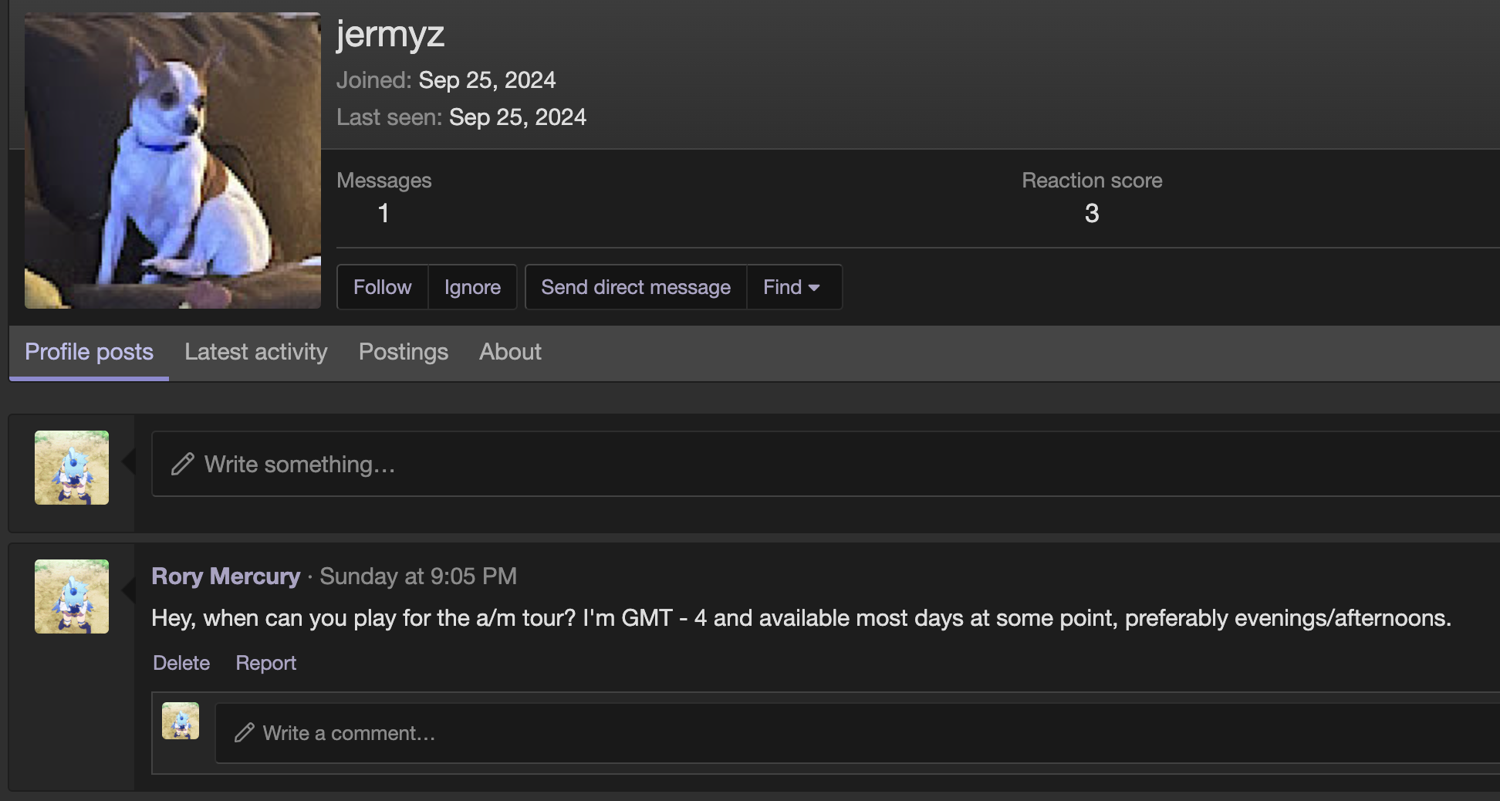
Task: Click the Write something input field
Action: [x=772, y=464]
